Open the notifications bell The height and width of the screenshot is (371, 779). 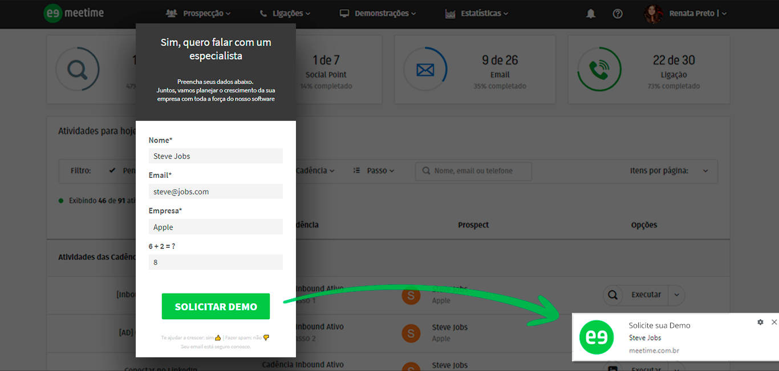591,14
